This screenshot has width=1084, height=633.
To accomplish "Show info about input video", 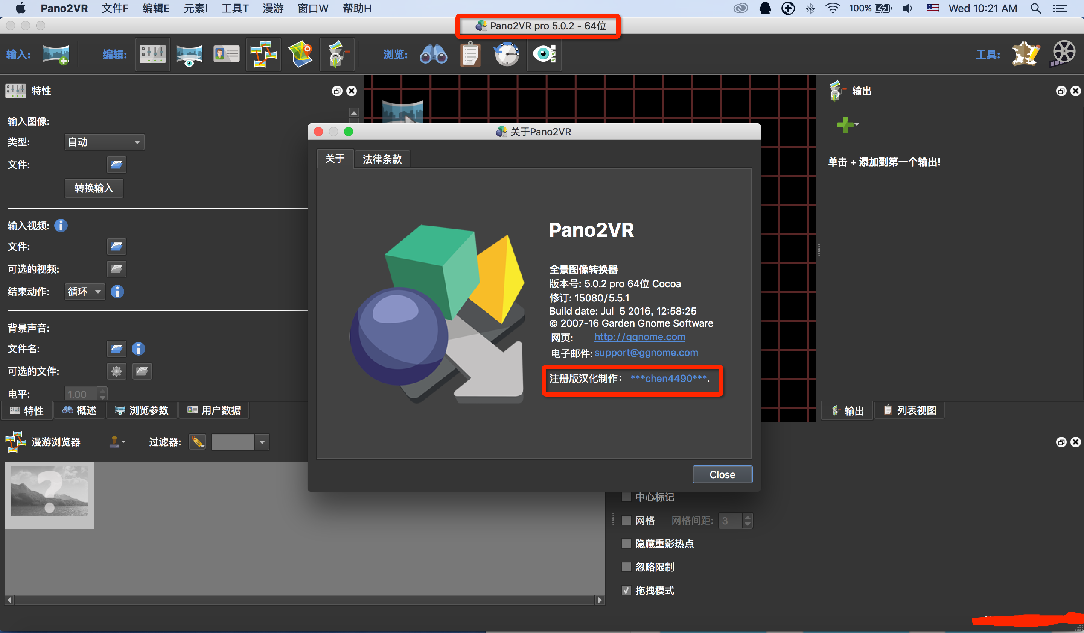I will pos(61,226).
